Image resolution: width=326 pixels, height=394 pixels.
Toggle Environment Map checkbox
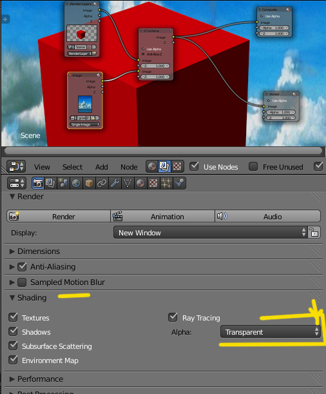tap(13, 360)
